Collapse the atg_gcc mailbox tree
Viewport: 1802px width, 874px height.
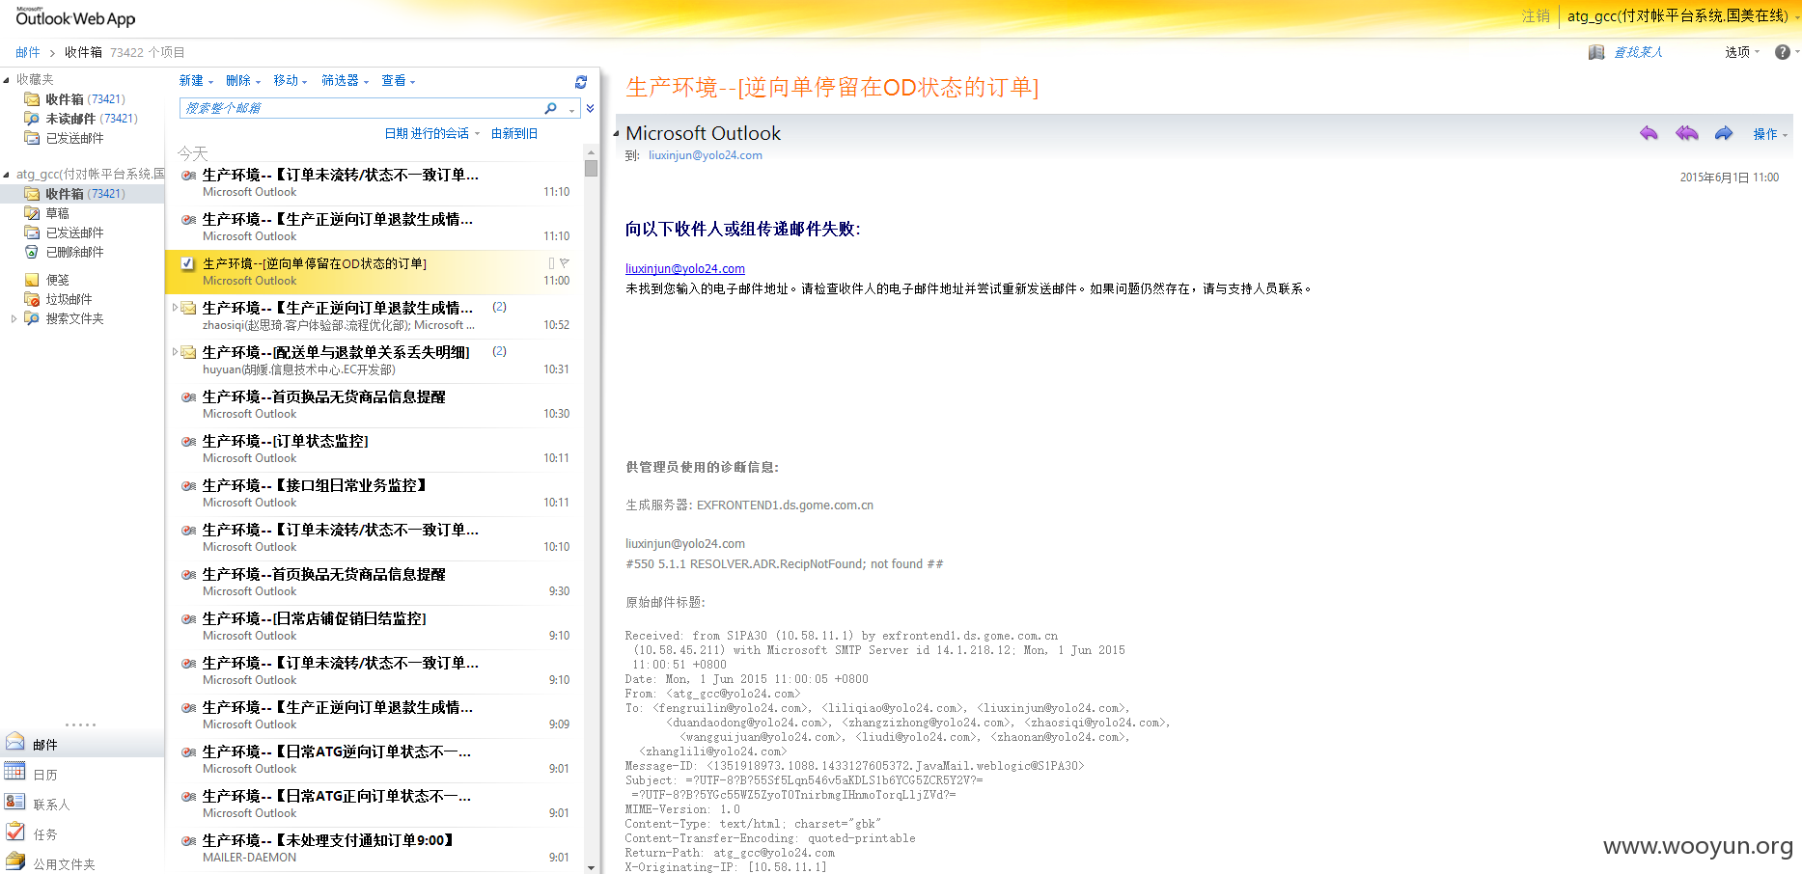coord(7,175)
